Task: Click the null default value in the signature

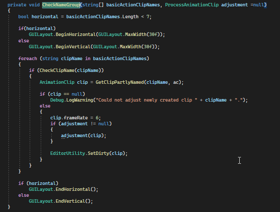Action: tap(259, 4)
